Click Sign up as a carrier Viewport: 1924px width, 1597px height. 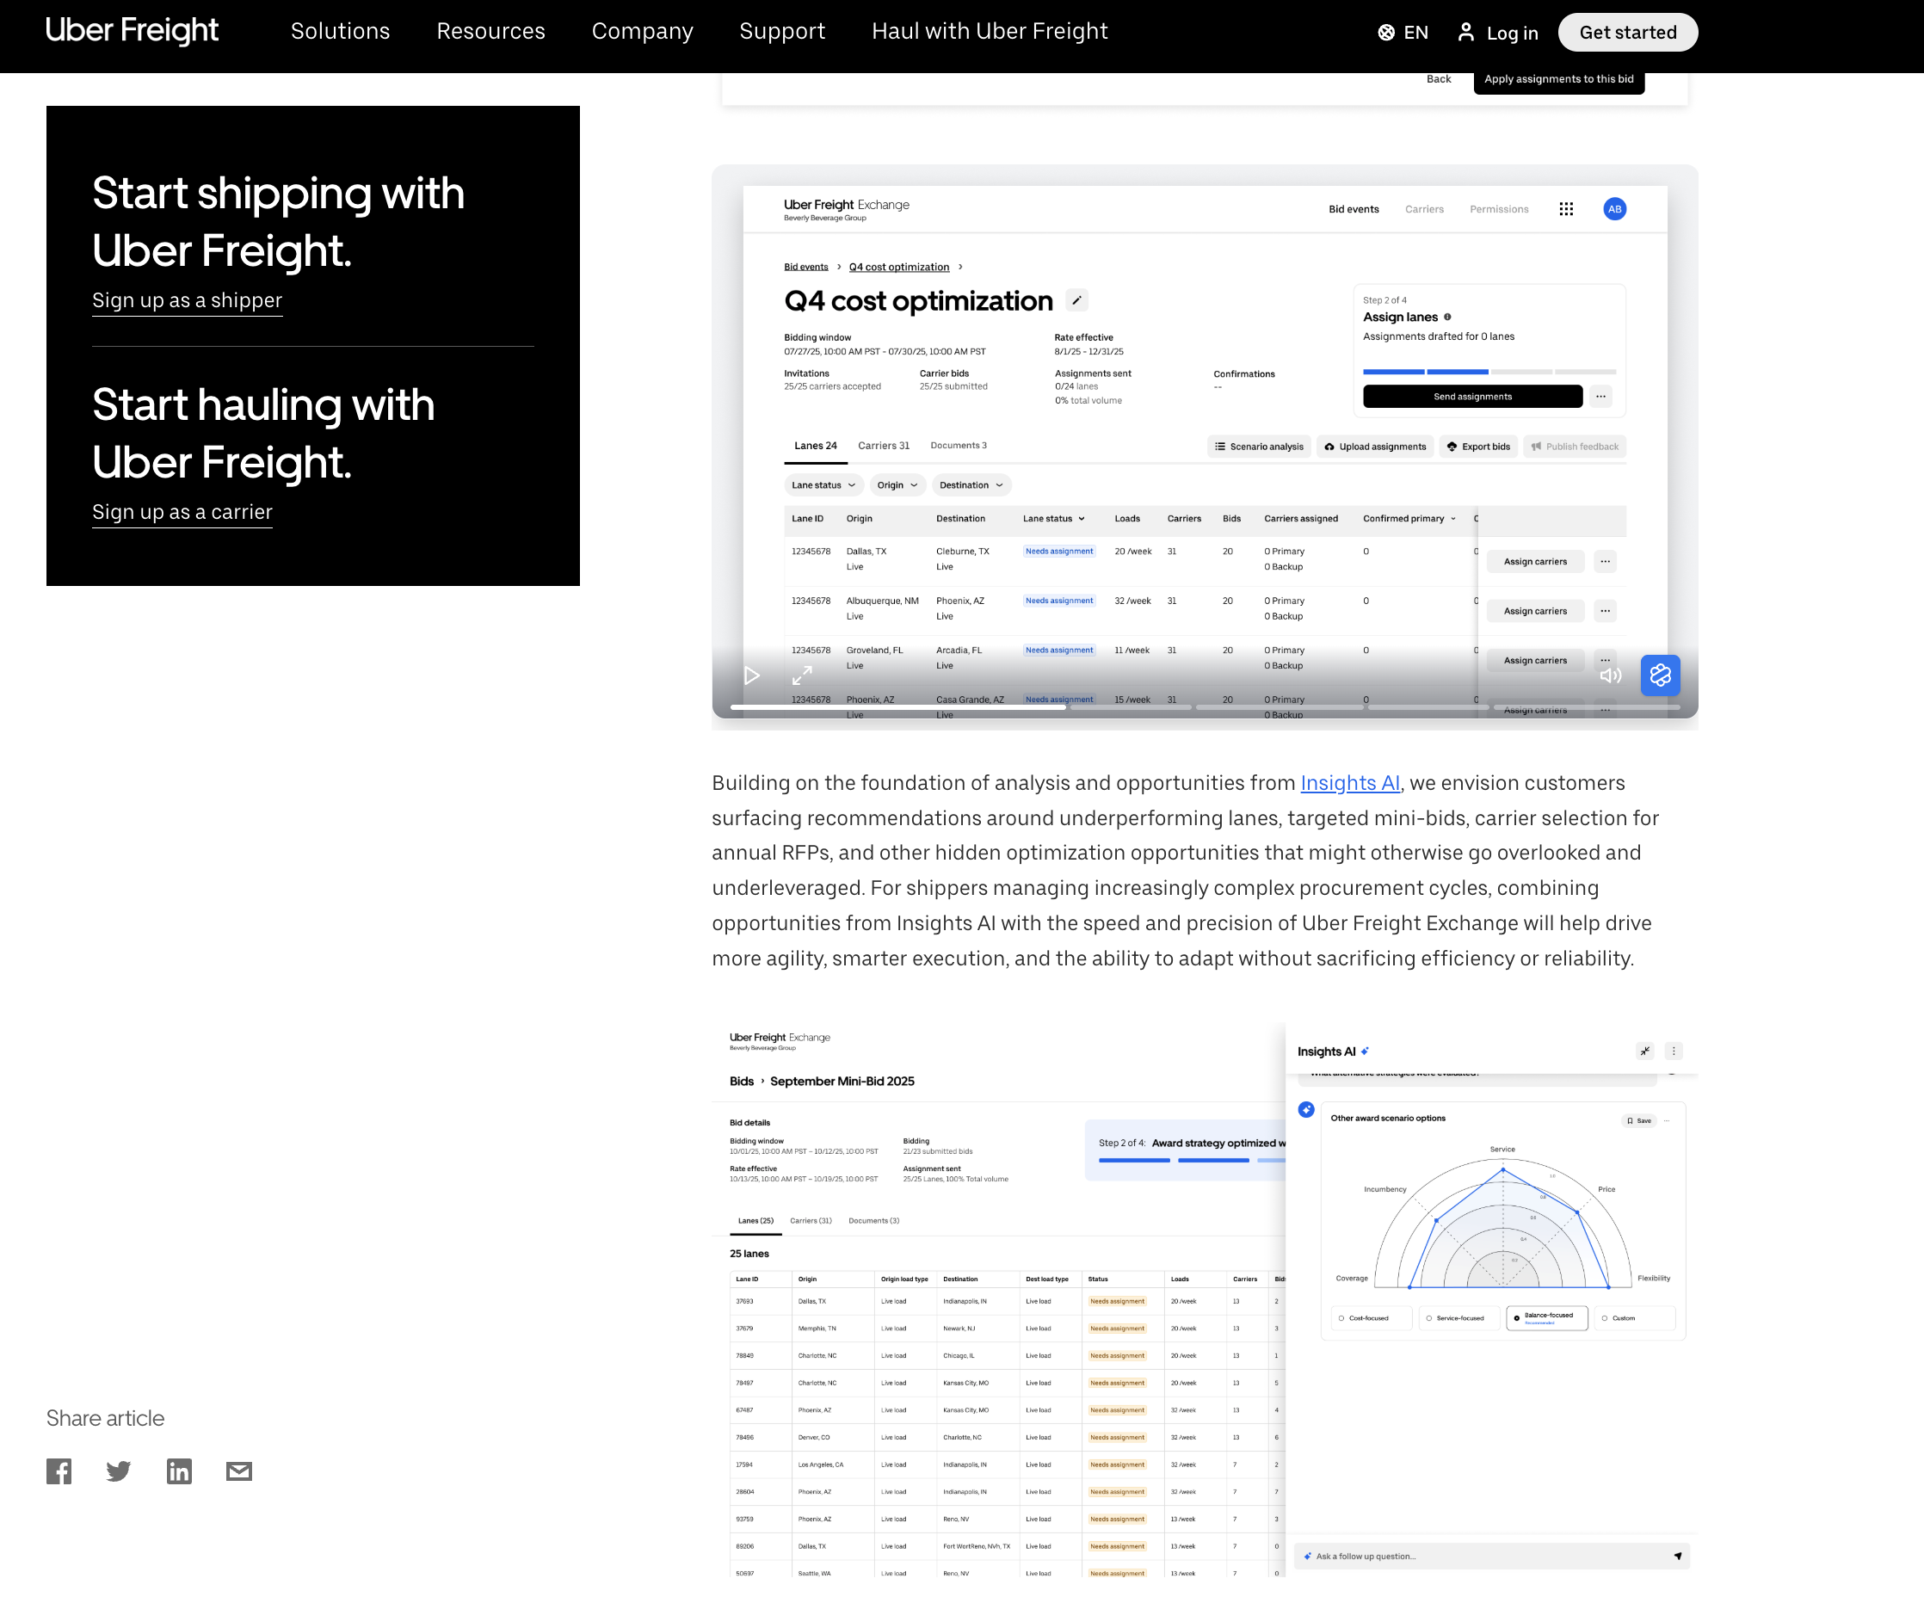point(182,512)
